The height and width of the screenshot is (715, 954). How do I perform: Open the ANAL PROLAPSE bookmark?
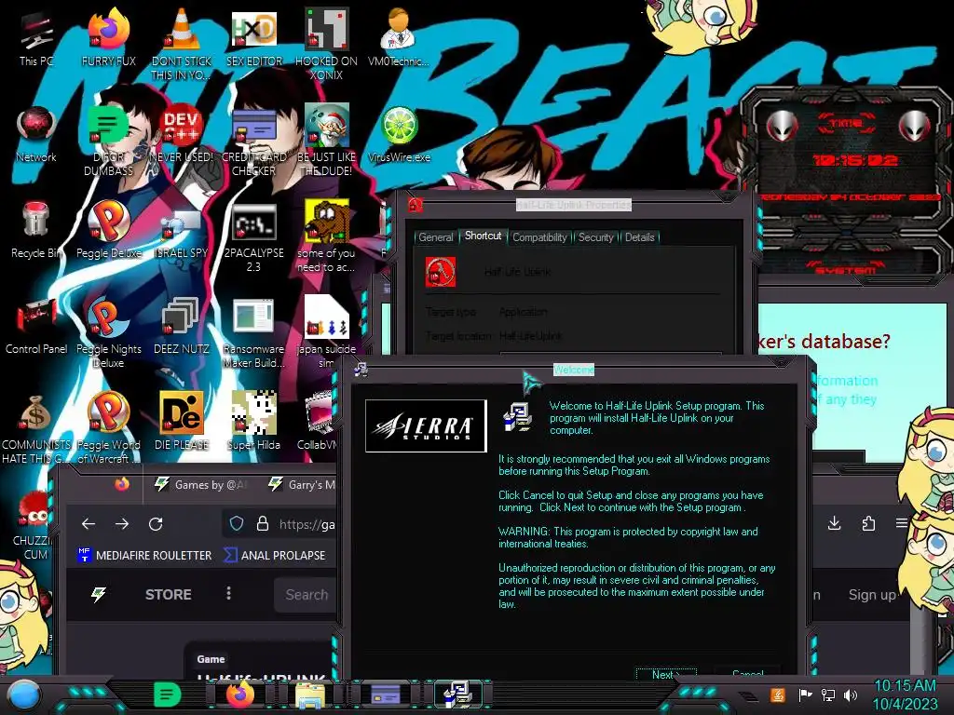(x=275, y=555)
